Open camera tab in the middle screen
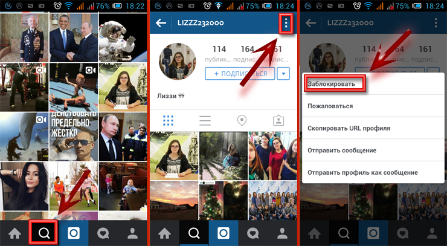This screenshot has width=447, height=246. pos(224,233)
